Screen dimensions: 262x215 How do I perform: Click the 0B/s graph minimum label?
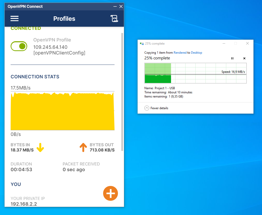tap(16, 134)
